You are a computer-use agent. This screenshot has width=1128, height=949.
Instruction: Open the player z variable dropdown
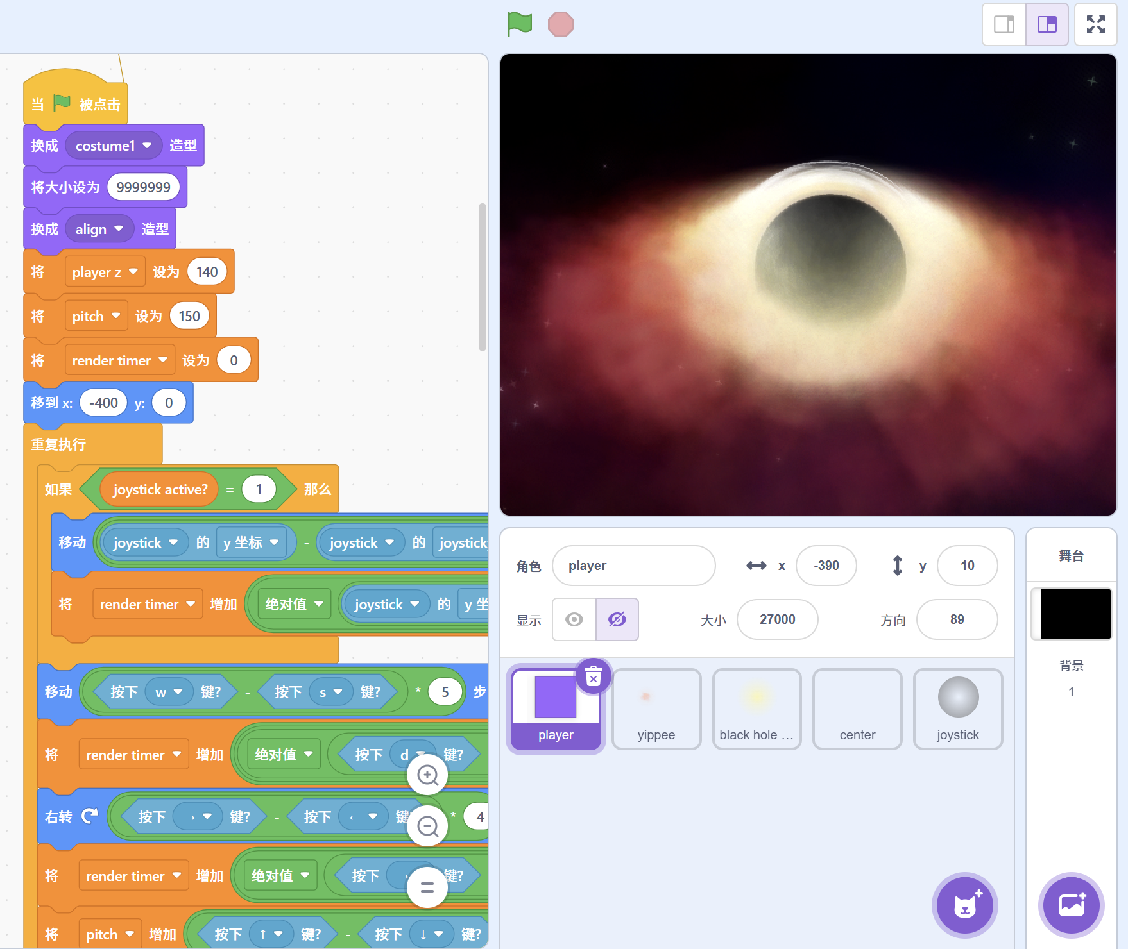[x=105, y=272]
